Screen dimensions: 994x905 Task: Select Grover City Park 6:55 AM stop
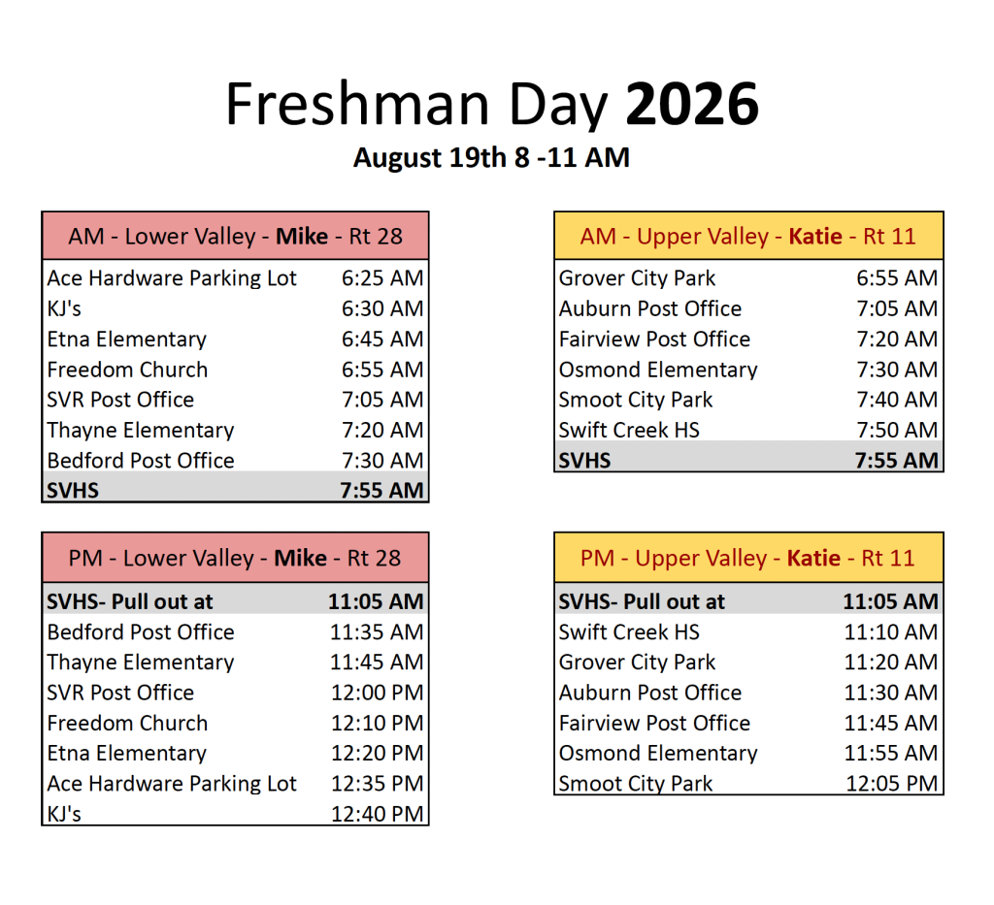[748, 278]
